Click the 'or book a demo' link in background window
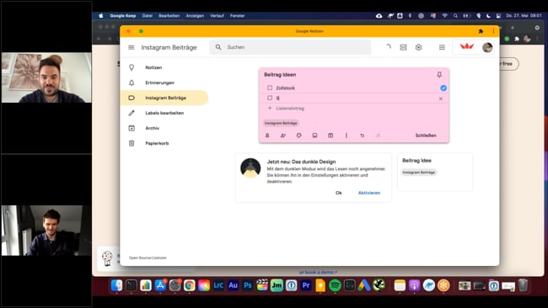 (x=318, y=272)
